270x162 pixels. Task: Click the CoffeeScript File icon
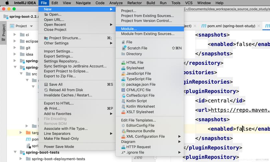(x=123, y=96)
